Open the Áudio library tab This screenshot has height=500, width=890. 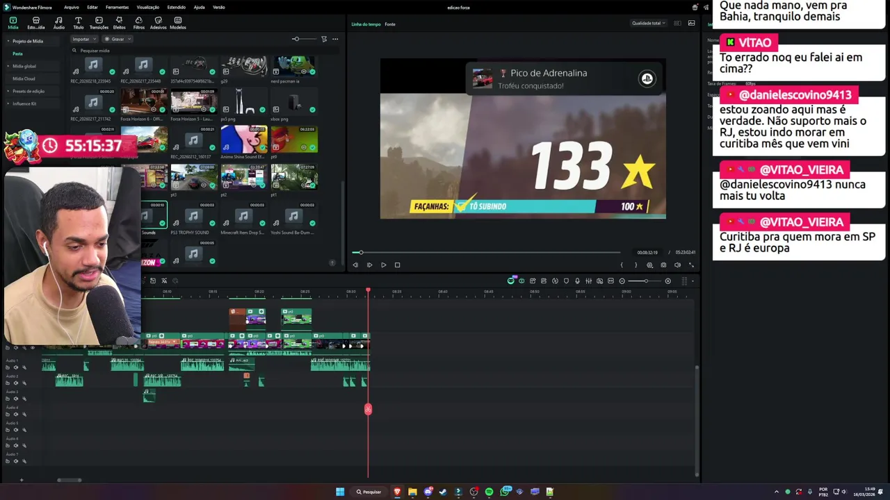tap(58, 23)
